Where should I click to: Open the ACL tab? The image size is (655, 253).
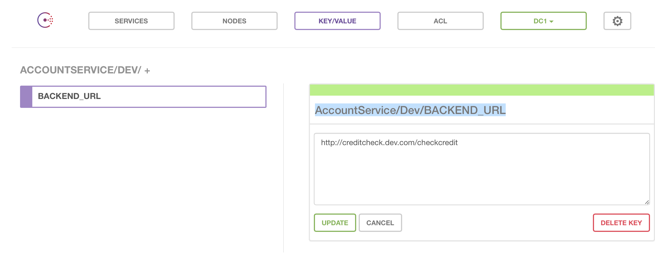[440, 21]
